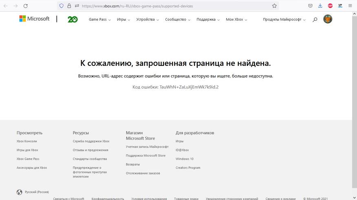Open the Сообщество navigation menu
Image resolution: width=357 pixels, height=200 pixels.
click(178, 20)
